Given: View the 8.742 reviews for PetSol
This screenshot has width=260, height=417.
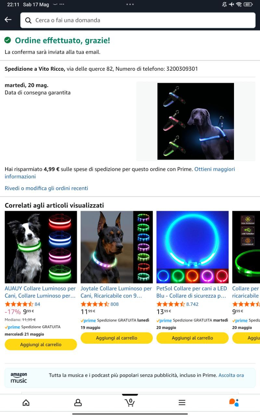Looking at the screenshot, I should click(192, 304).
